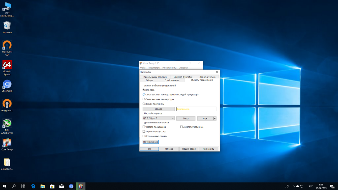The height and width of the screenshot is (190, 338).
Task: Click the Microsoft Edge taskbar icon
Action: click(33, 186)
